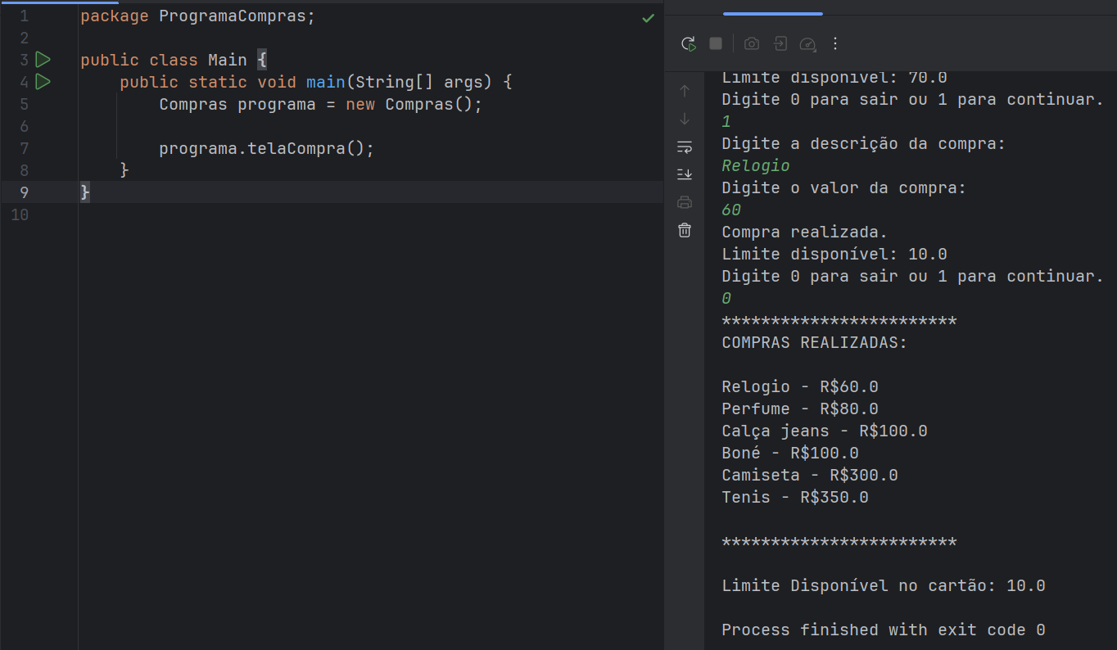Click 'Digite o valor da compra:' line
Viewport: 1117px width, 650px height.
844,187
